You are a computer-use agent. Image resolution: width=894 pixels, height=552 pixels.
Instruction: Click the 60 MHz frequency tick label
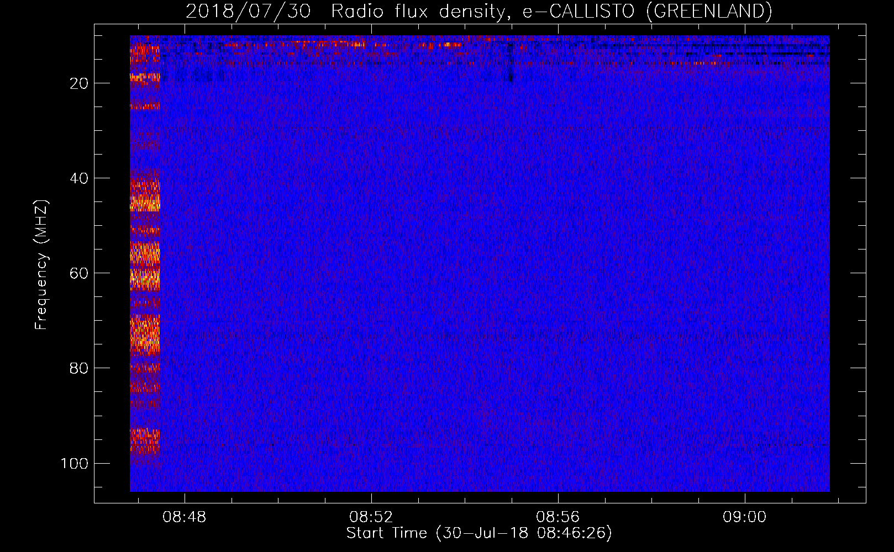click(x=79, y=273)
